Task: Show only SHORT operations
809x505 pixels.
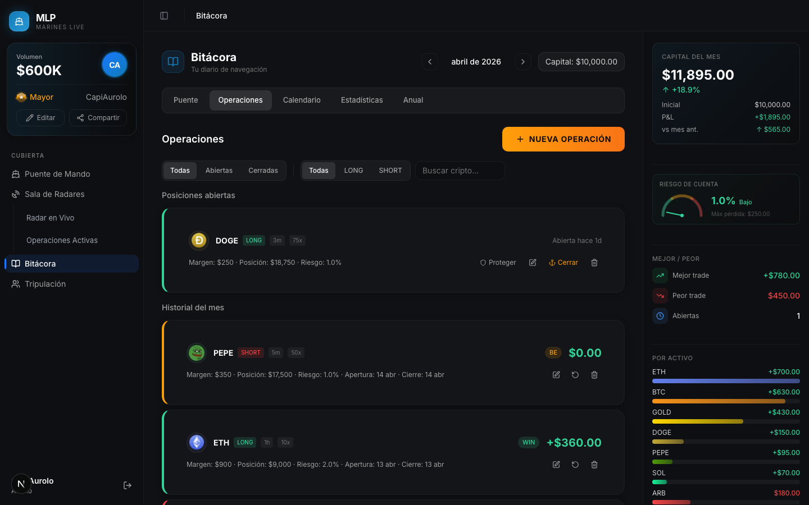Action: 390,171
